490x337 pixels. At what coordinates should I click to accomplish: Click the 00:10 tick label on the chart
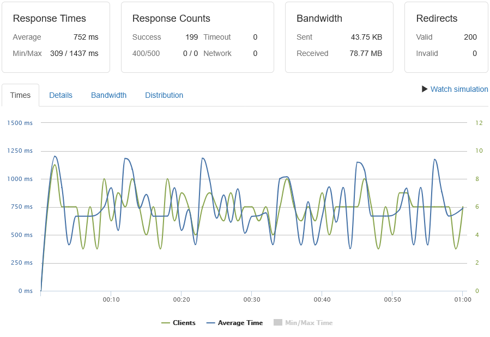coord(111,299)
